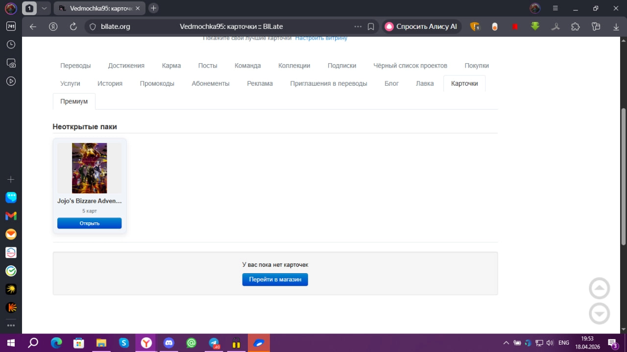Screen dimensions: 627x352
Task: Go back with the arrow button
Action: coord(33,26)
